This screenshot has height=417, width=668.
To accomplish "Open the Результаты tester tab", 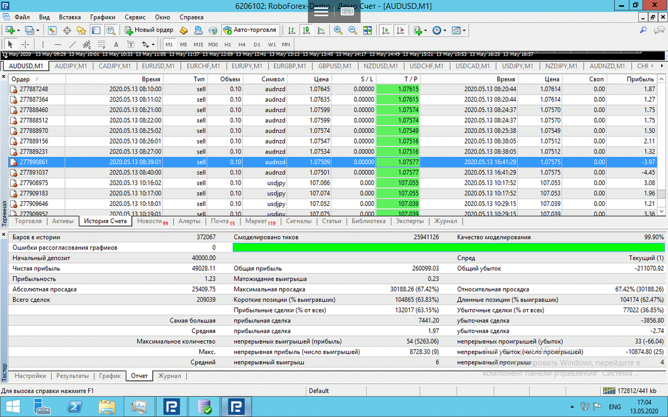I will coord(72,376).
